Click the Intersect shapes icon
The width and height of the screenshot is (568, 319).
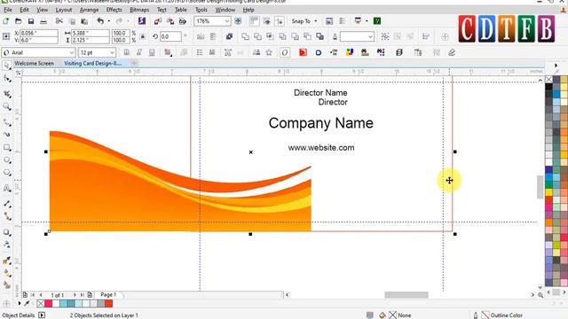(x=270, y=36)
